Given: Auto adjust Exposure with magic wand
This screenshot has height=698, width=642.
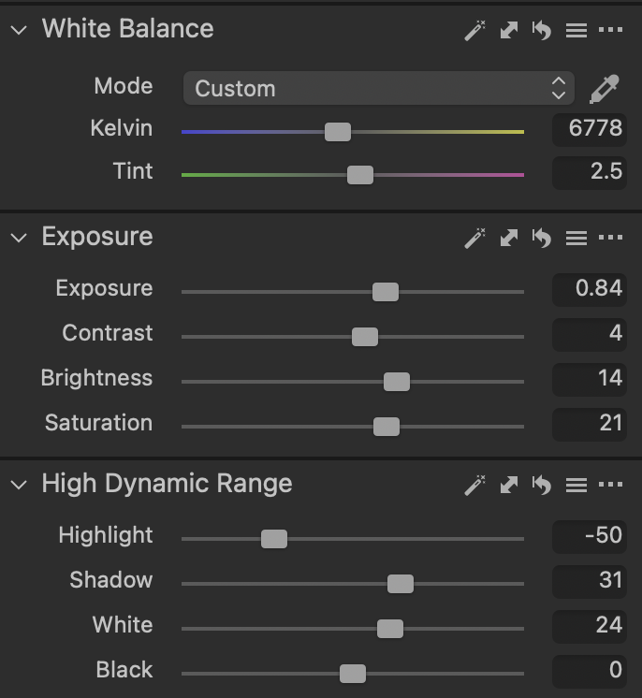Looking at the screenshot, I should point(475,238).
